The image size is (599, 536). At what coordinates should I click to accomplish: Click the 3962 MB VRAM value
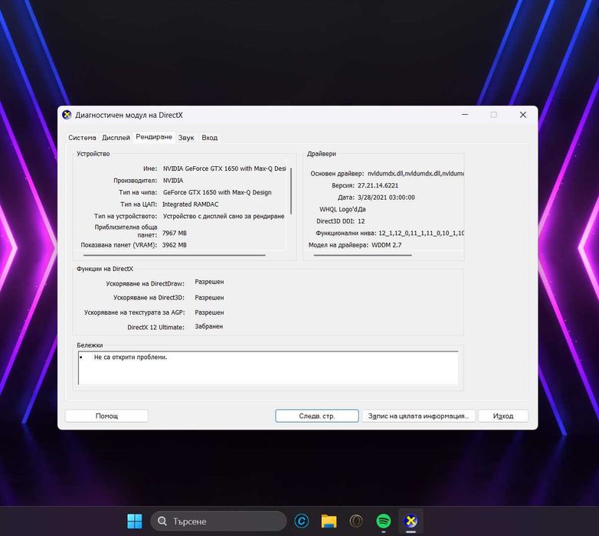click(174, 245)
